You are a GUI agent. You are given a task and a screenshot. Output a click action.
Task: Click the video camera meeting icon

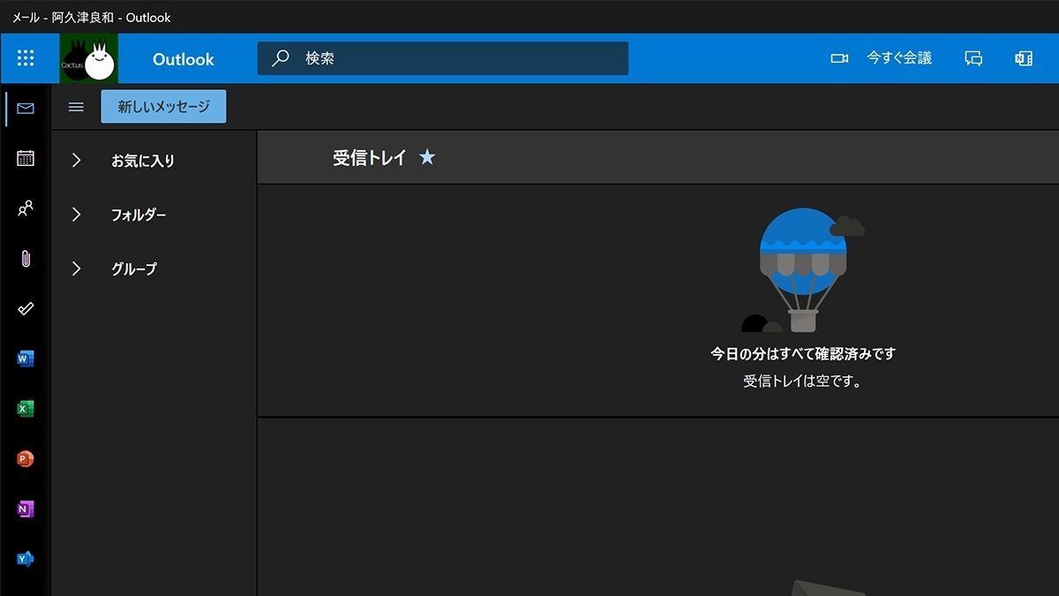pos(839,58)
